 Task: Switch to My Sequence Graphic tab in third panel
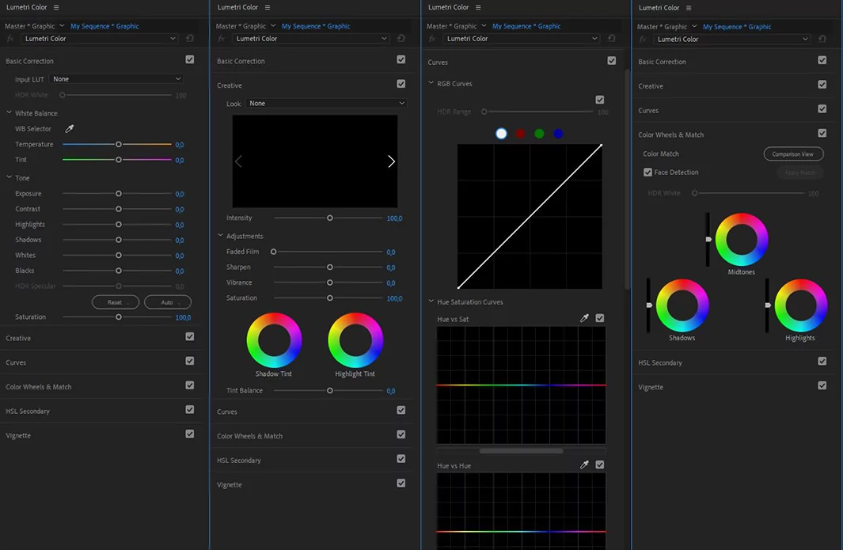point(526,26)
